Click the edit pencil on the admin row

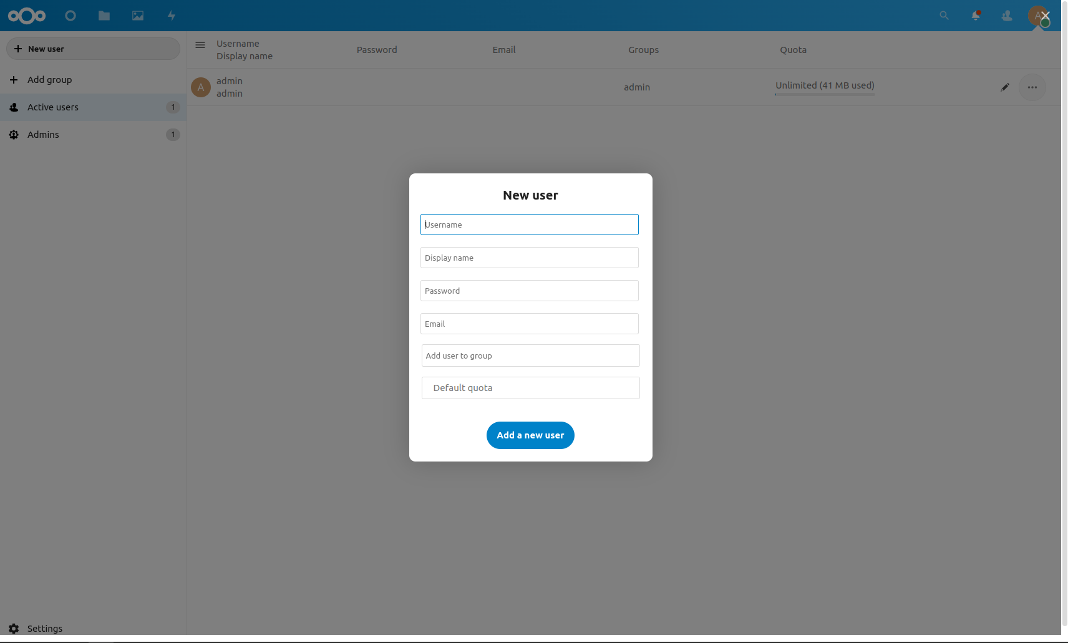(1004, 87)
